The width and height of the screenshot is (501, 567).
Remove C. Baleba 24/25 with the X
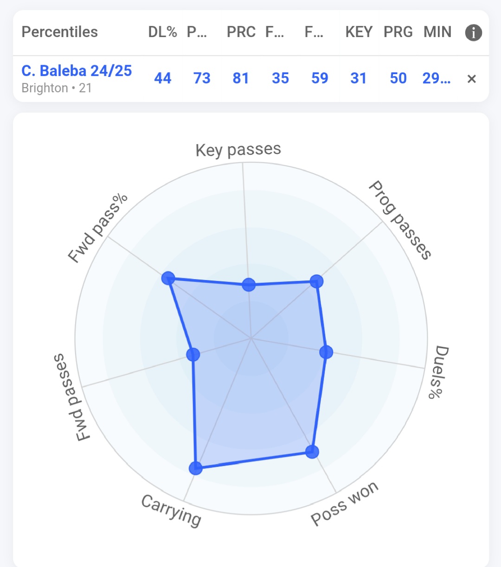pyautogui.click(x=471, y=79)
